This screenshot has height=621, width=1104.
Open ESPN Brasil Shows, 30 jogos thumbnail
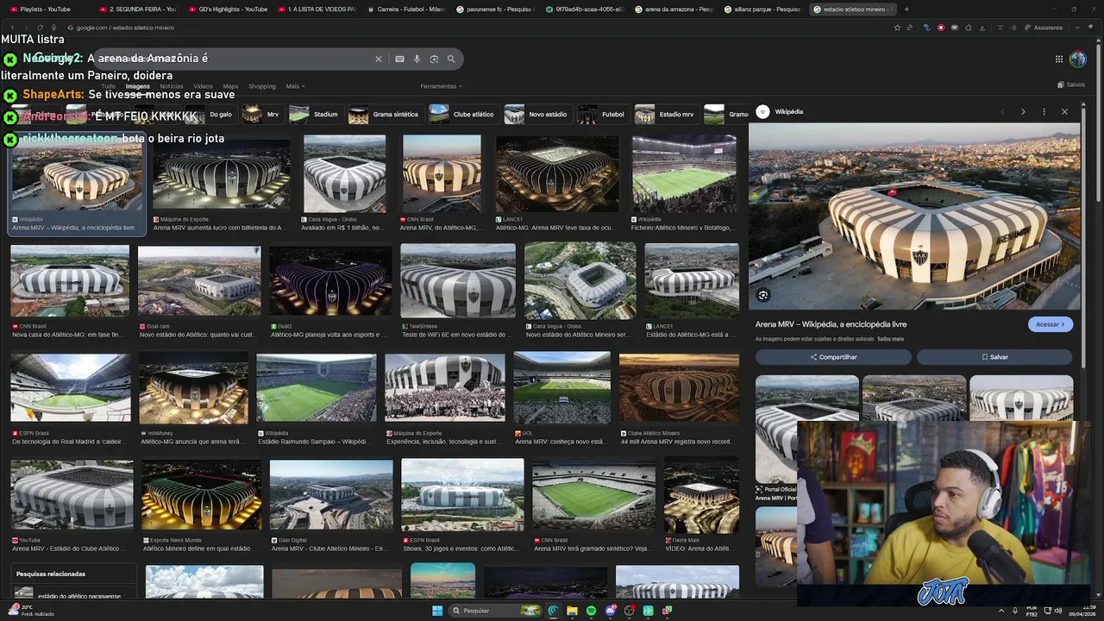[x=462, y=494]
